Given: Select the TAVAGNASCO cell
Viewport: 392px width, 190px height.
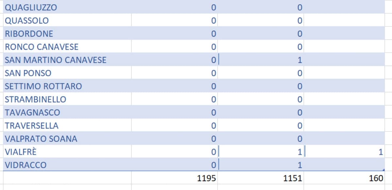Looking at the screenshot, I should point(67,112).
